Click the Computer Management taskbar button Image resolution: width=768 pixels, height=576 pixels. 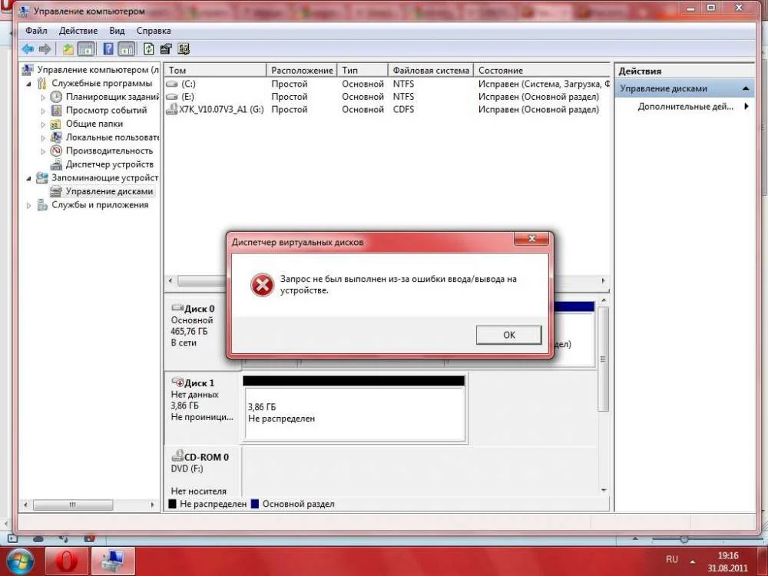[x=113, y=561]
